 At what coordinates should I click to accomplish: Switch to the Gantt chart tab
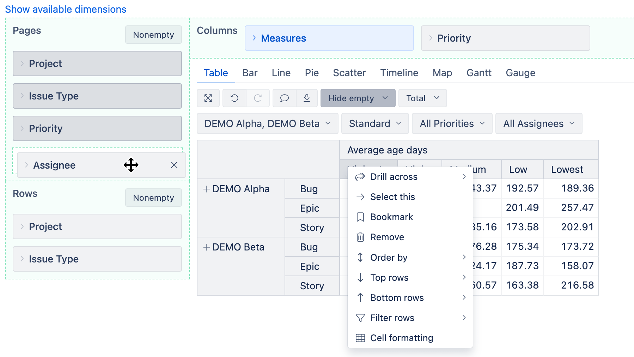[479, 73]
